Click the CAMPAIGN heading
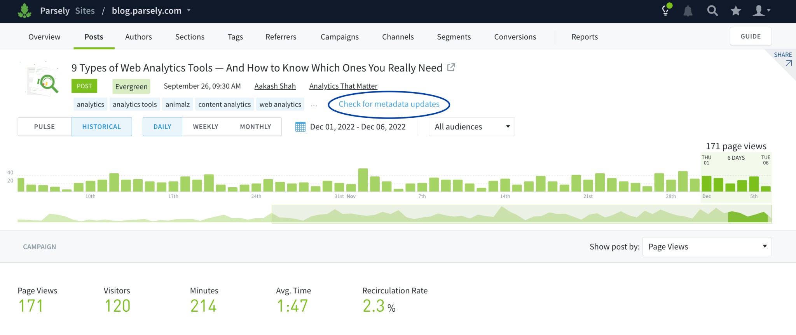The width and height of the screenshot is (796, 335). point(39,247)
